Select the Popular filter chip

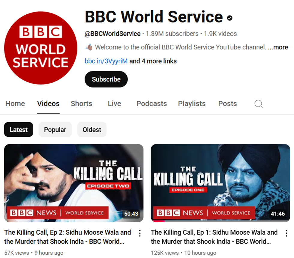point(55,129)
